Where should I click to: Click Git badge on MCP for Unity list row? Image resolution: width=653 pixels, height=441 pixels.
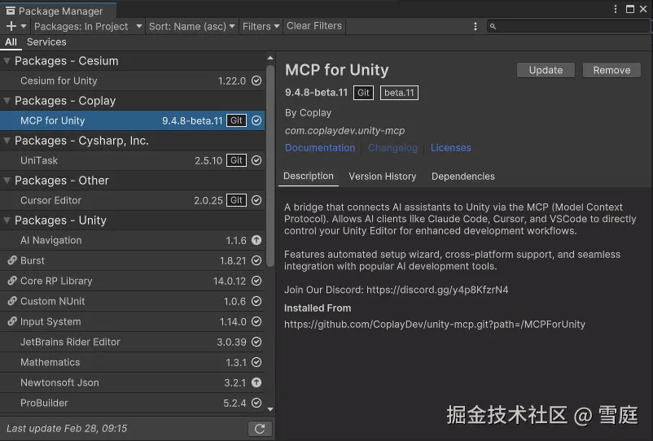coord(237,120)
